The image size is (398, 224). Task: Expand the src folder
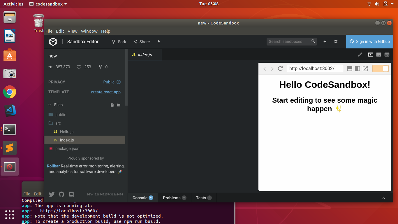[84, 123]
